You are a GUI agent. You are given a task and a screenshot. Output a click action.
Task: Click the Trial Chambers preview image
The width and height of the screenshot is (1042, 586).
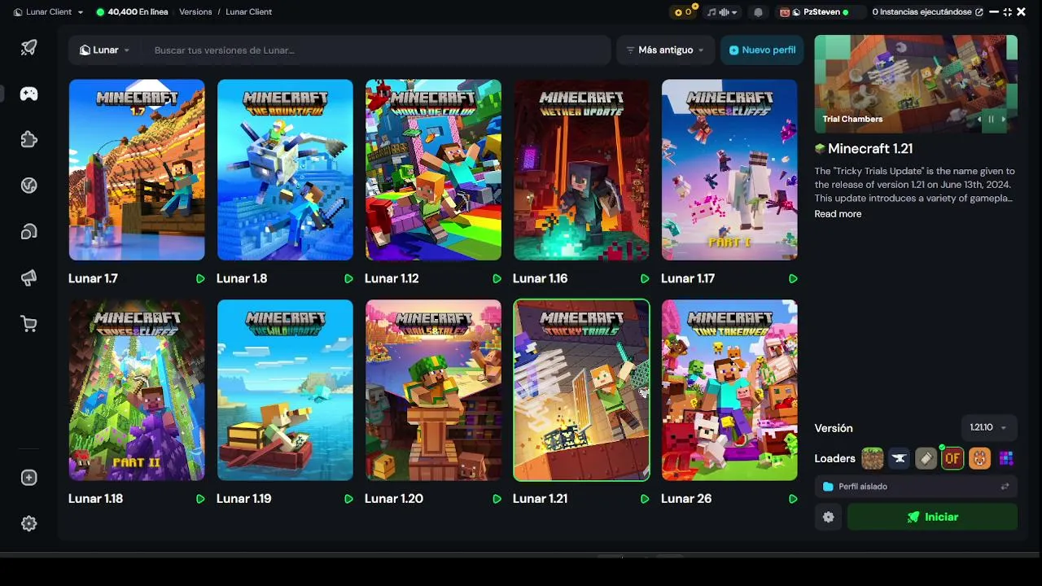[x=916, y=84]
